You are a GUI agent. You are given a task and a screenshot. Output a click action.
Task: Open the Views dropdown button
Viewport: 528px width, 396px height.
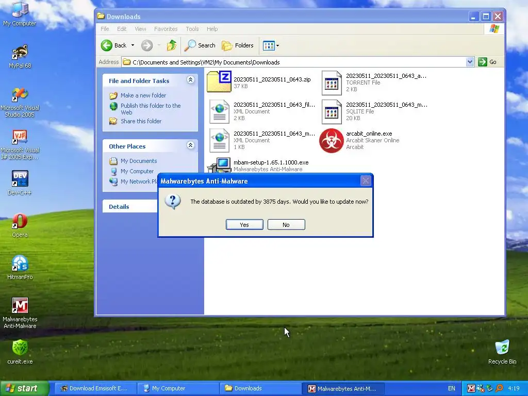[271, 45]
